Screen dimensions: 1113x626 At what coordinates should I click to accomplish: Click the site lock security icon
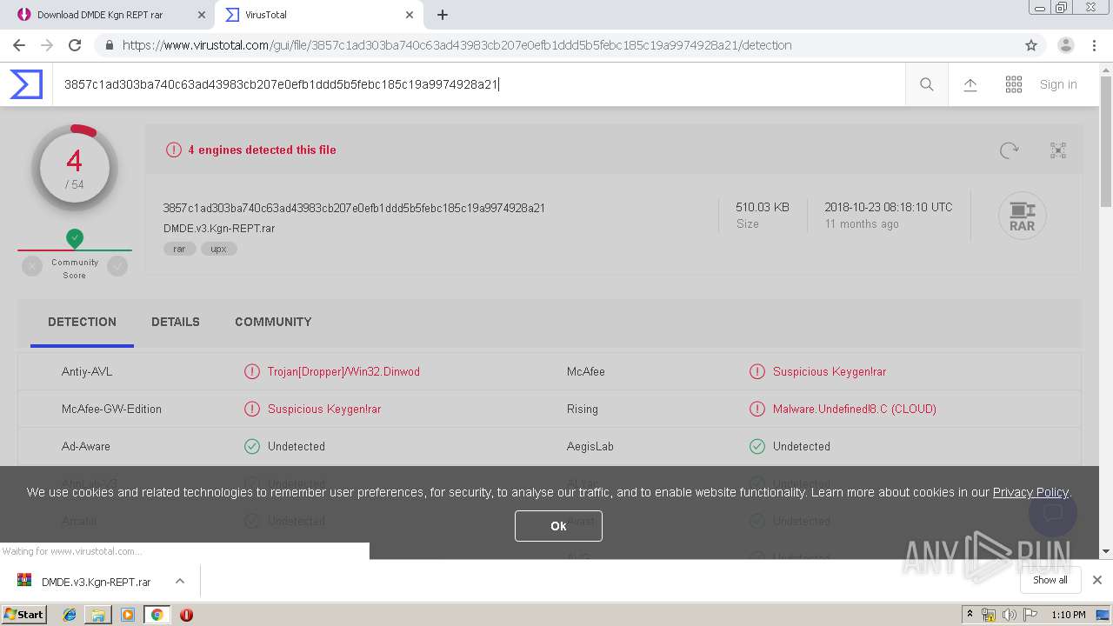click(x=109, y=45)
